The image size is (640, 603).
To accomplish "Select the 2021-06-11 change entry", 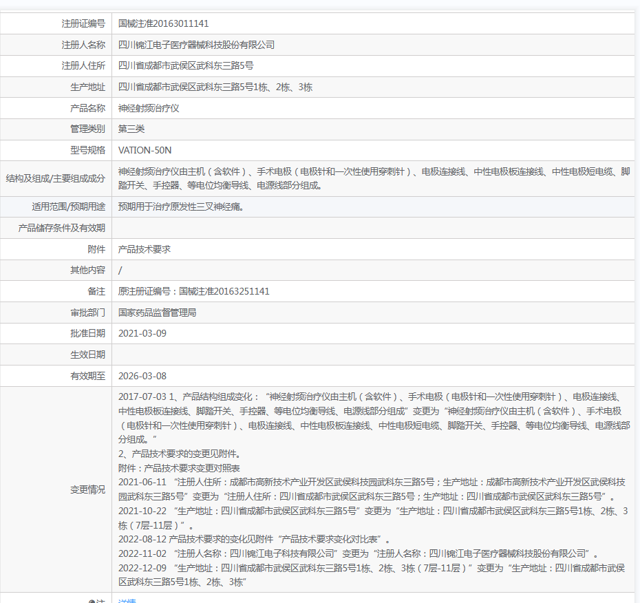I will click(372, 489).
